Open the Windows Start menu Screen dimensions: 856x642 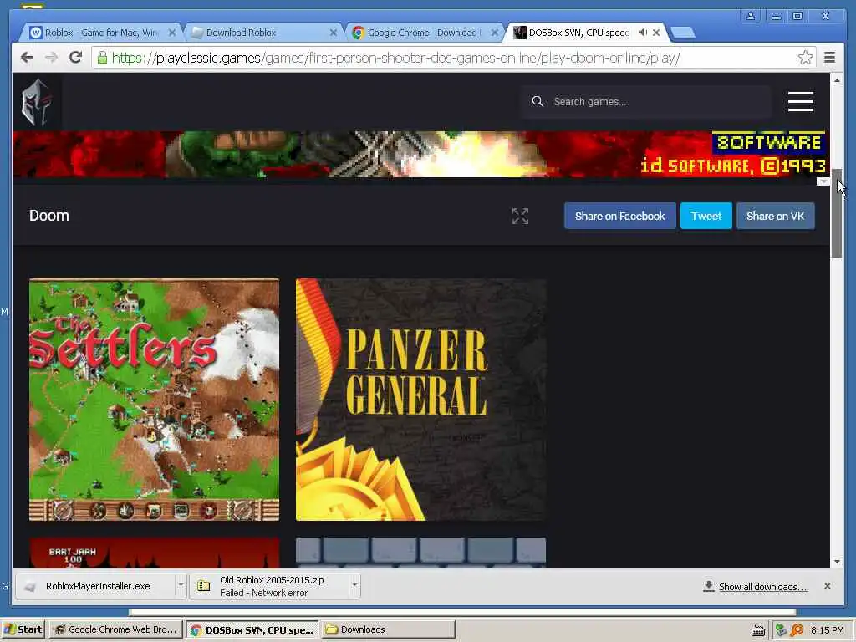click(x=23, y=630)
